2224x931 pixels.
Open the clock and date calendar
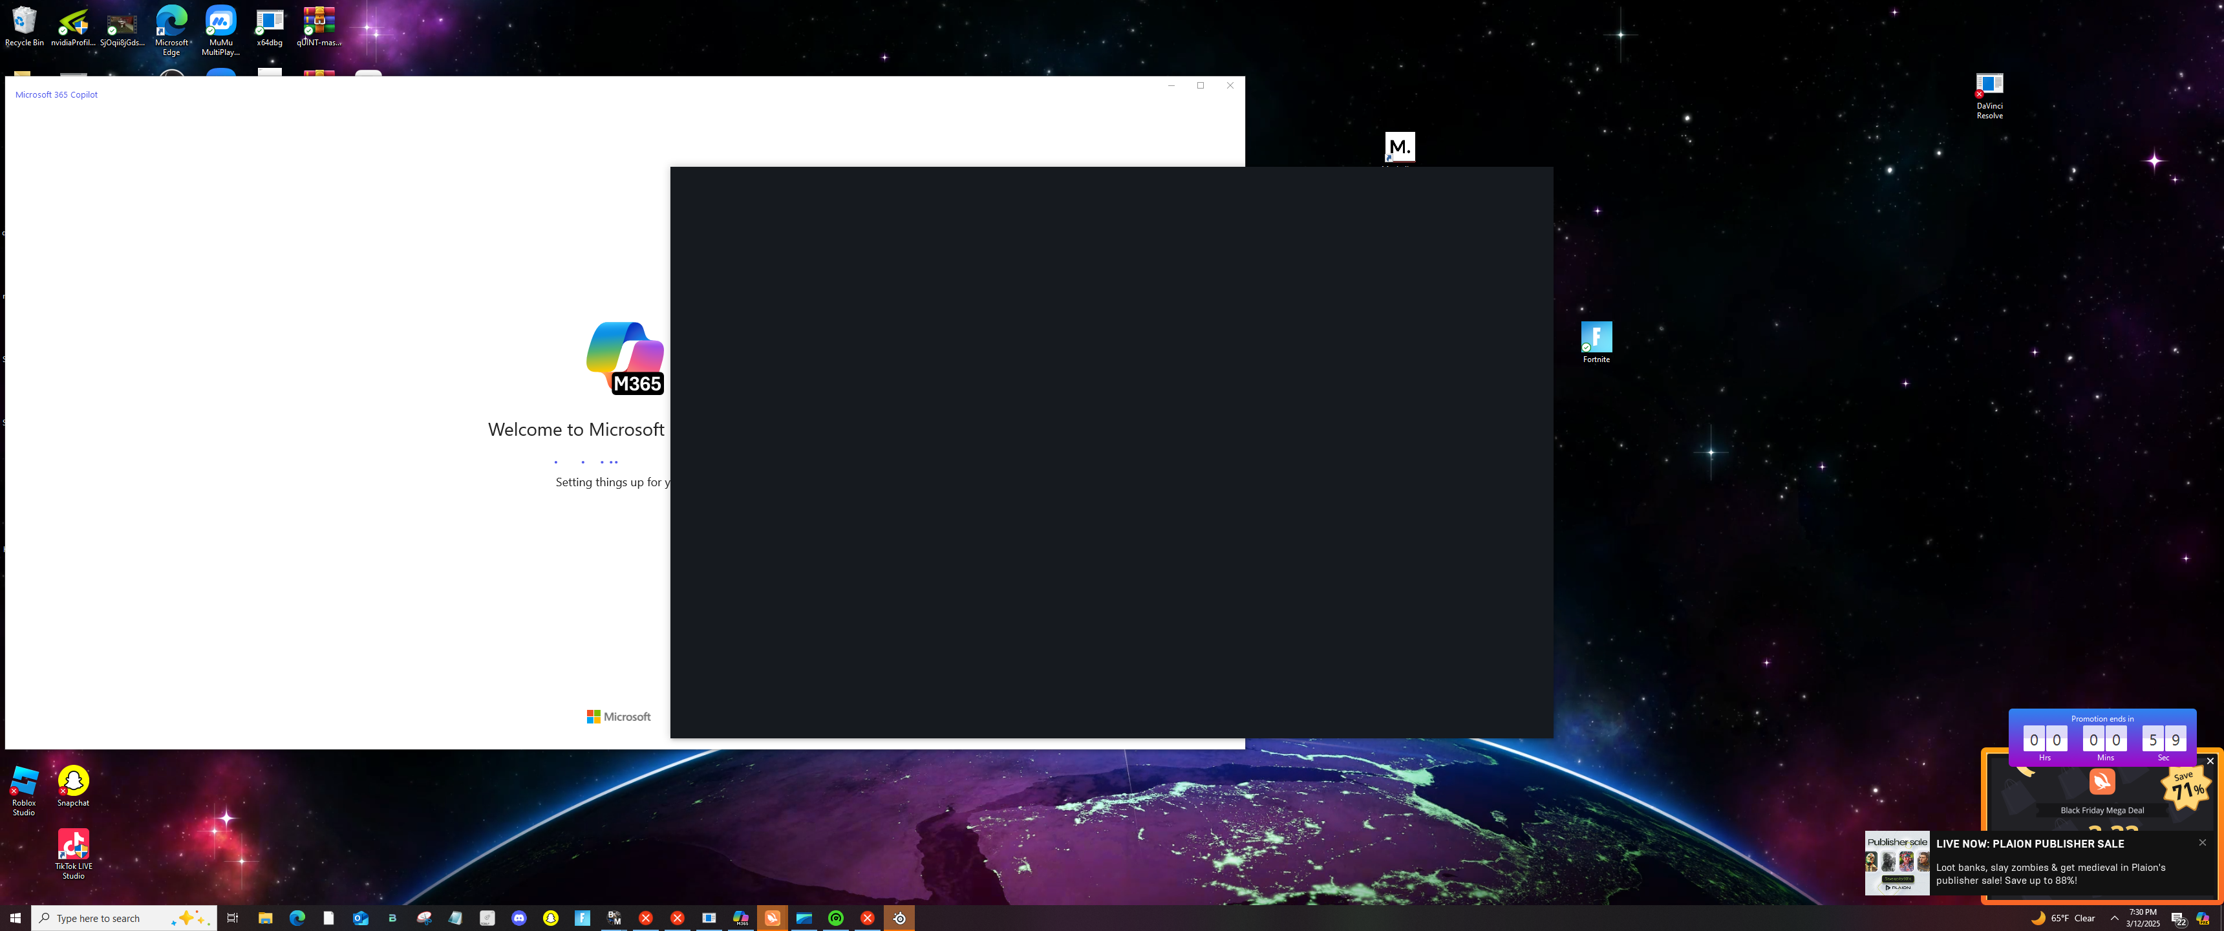[x=2143, y=918]
